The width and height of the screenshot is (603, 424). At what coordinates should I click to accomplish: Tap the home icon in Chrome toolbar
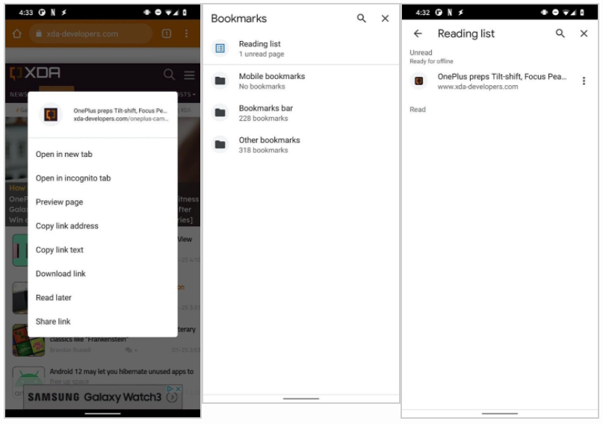[17, 34]
